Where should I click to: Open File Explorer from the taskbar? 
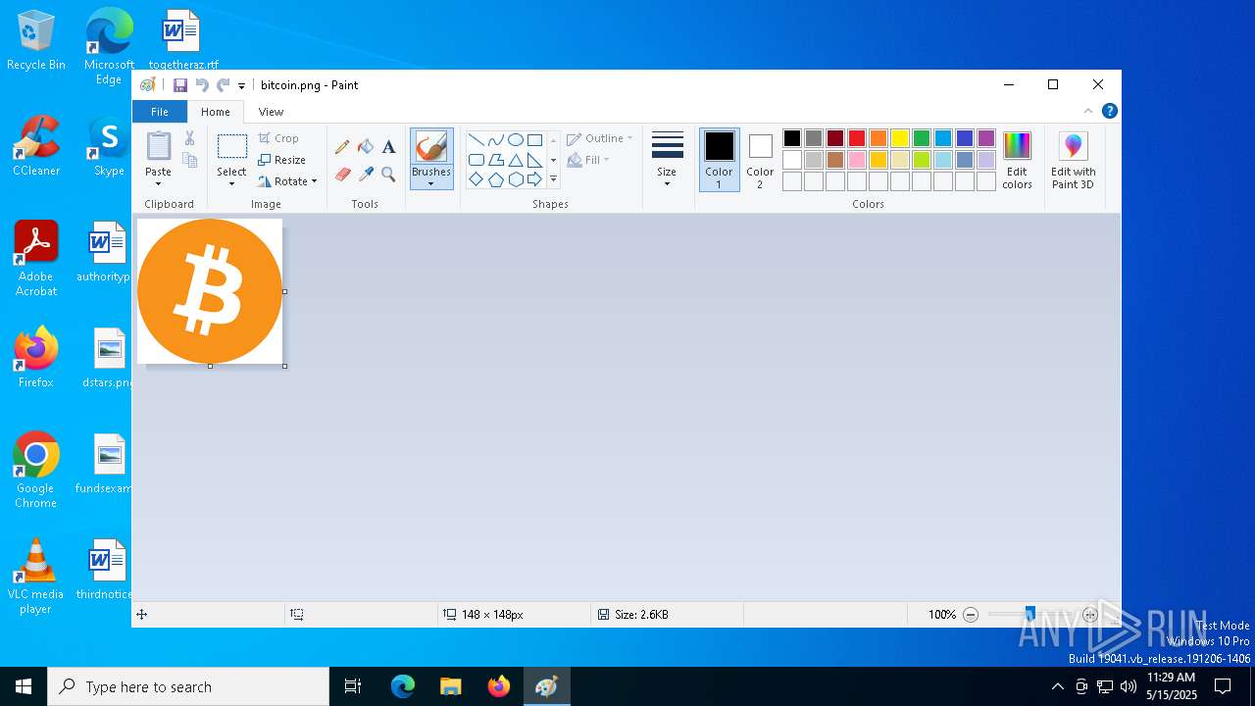451,686
